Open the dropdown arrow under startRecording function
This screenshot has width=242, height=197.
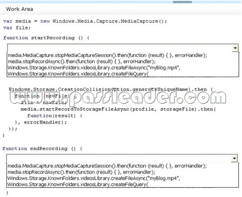[235, 48]
